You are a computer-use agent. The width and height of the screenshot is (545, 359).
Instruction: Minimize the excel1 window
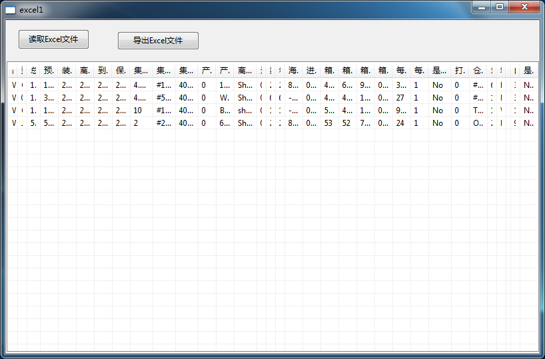coord(482,7)
